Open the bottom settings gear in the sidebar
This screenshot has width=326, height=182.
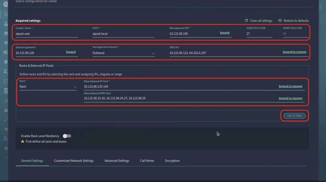[6, 148]
